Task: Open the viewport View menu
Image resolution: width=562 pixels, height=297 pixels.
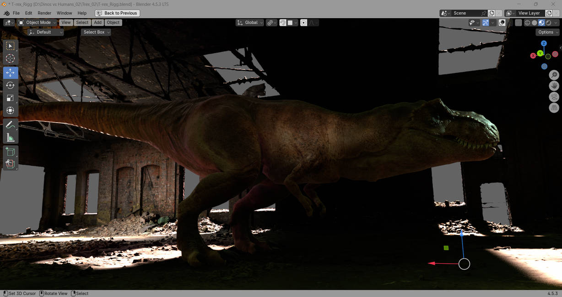Action: [66, 22]
